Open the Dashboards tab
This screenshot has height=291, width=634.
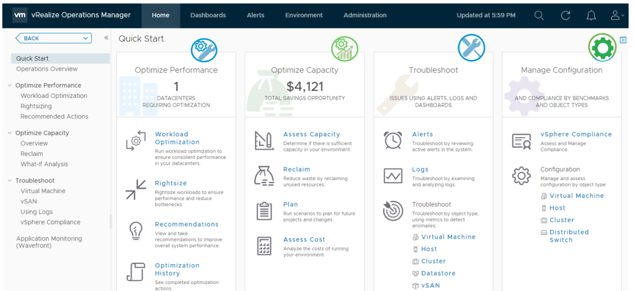tap(208, 15)
